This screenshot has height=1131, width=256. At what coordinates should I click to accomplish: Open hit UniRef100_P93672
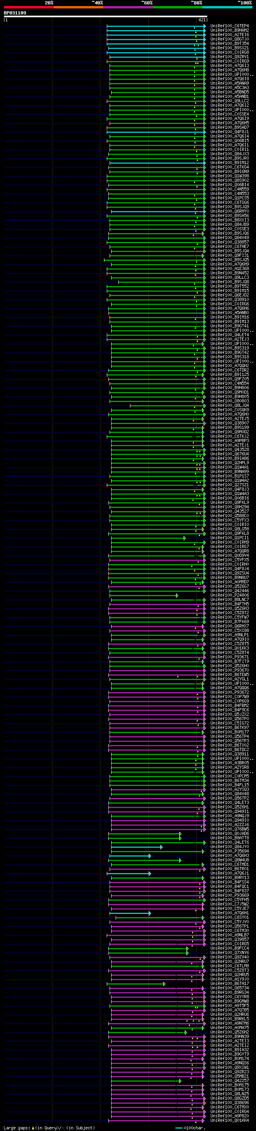click(x=229, y=692)
